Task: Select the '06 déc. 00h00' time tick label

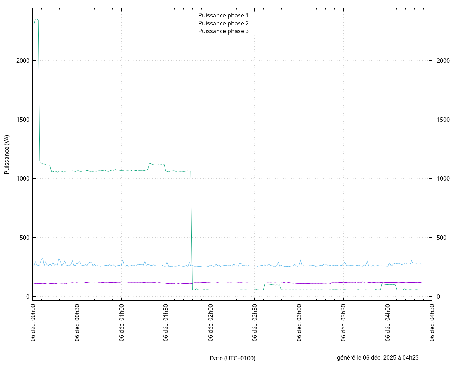Action: [33, 323]
